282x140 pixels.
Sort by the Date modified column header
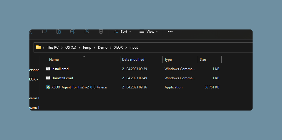(x=133, y=60)
